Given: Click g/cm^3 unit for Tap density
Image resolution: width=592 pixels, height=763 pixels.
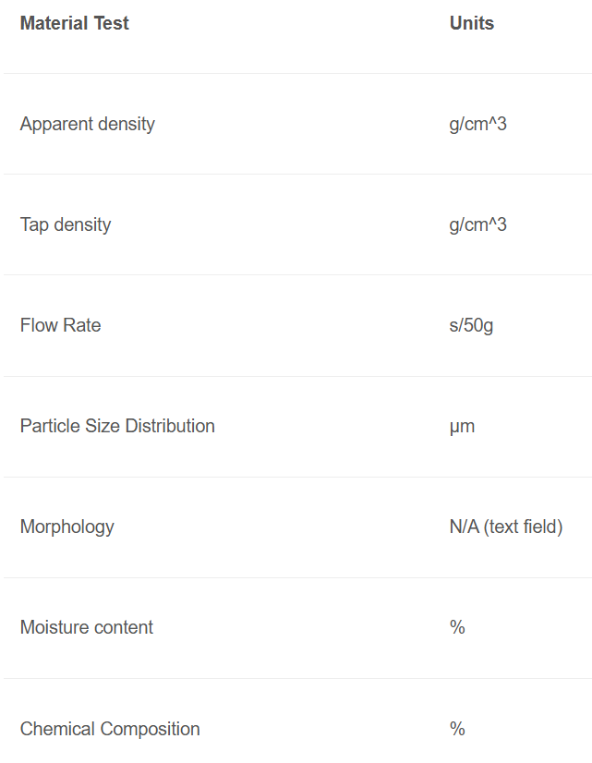Looking at the screenshot, I should (x=477, y=224).
